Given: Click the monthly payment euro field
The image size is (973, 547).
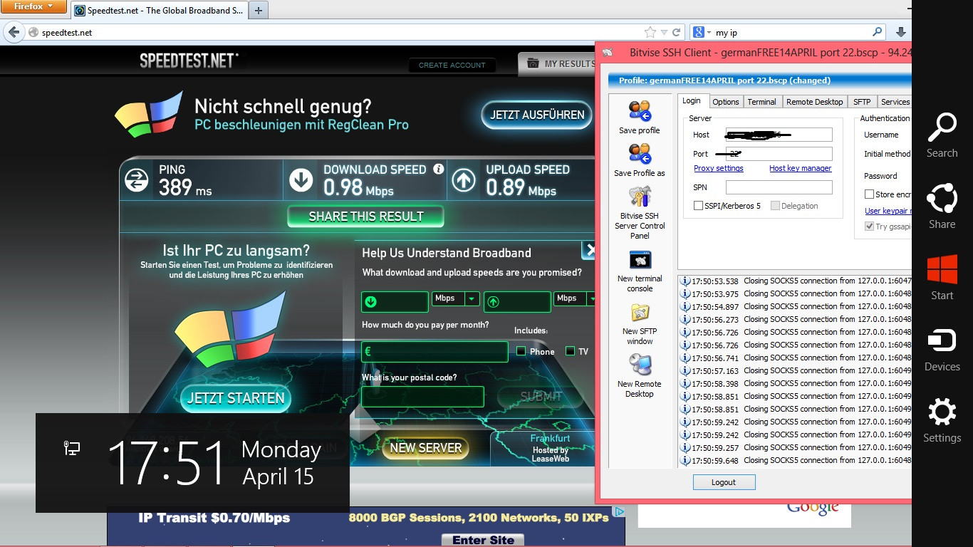Looking at the screenshot, I should 435,351.
